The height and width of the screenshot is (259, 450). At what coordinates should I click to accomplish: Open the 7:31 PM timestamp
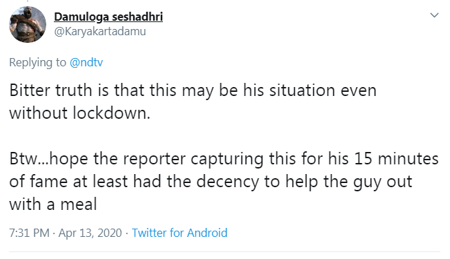click(x=29, y=233)
